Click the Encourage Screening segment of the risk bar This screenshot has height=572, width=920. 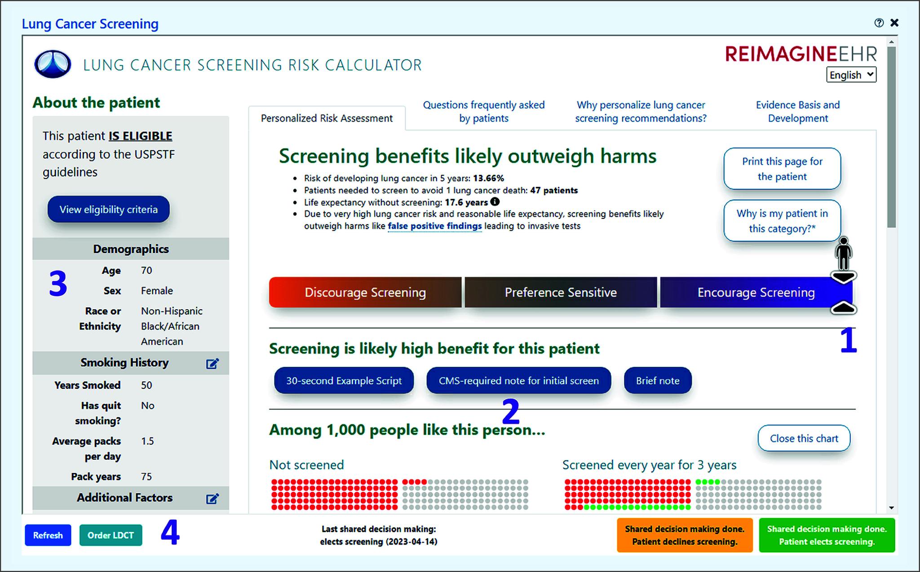(x=756, y=293)
